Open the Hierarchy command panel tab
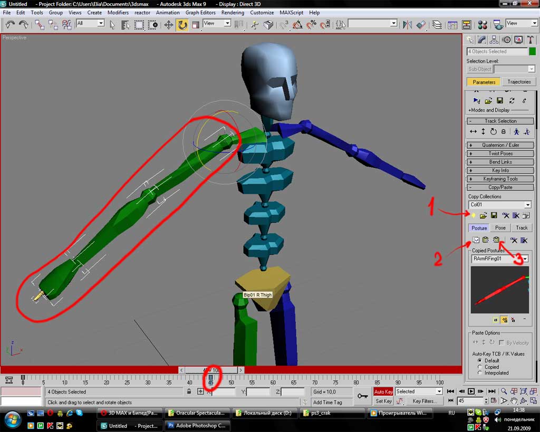Screen dimensions: 540x432 tap(494, 40)
